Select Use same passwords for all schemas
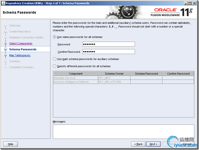Viewport: 199px width, 150px height. 54,37
